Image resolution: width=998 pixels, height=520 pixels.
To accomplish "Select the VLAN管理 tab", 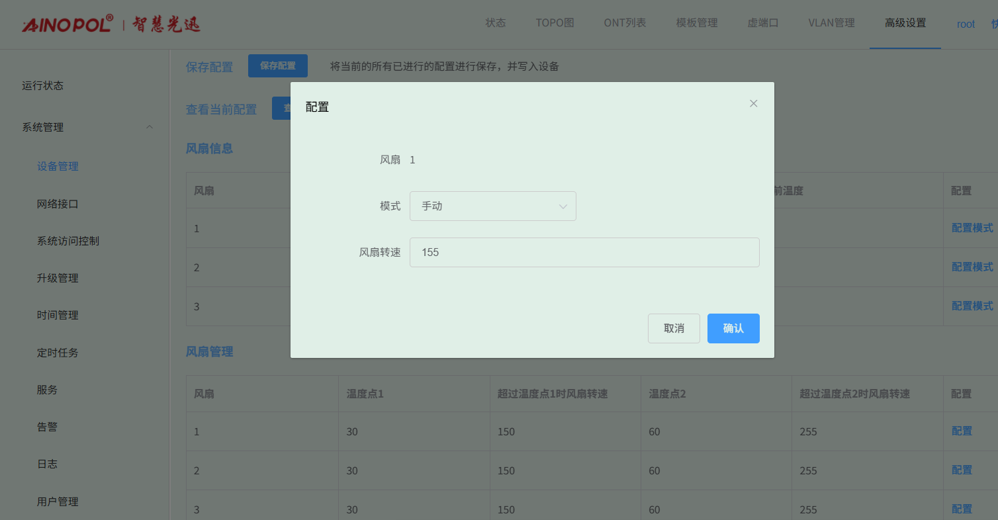I will [831, 23].
